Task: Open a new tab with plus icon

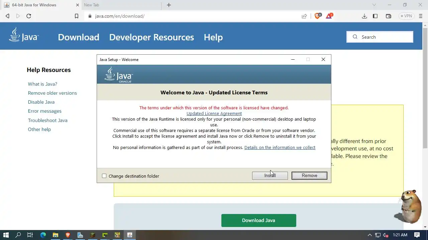Action: pyautogui.click(x=169, y=5)
